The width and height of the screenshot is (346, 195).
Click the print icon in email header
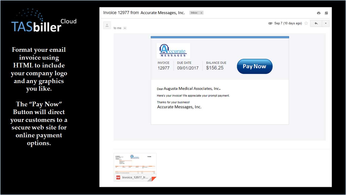click(318, 13)
